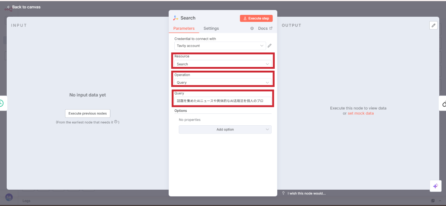446x206 pixels.
Task: Click the cube icon next to Docs
Action: (252, 28)
